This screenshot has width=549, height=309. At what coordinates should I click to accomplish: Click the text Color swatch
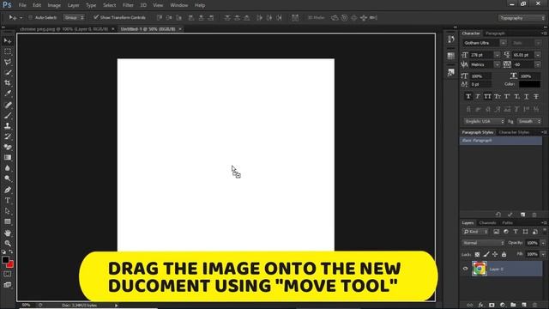(529, 84)
